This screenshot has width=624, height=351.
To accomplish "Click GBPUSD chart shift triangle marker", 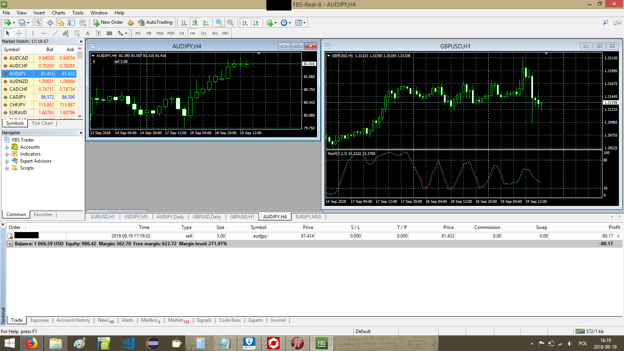I will (546, 54).
